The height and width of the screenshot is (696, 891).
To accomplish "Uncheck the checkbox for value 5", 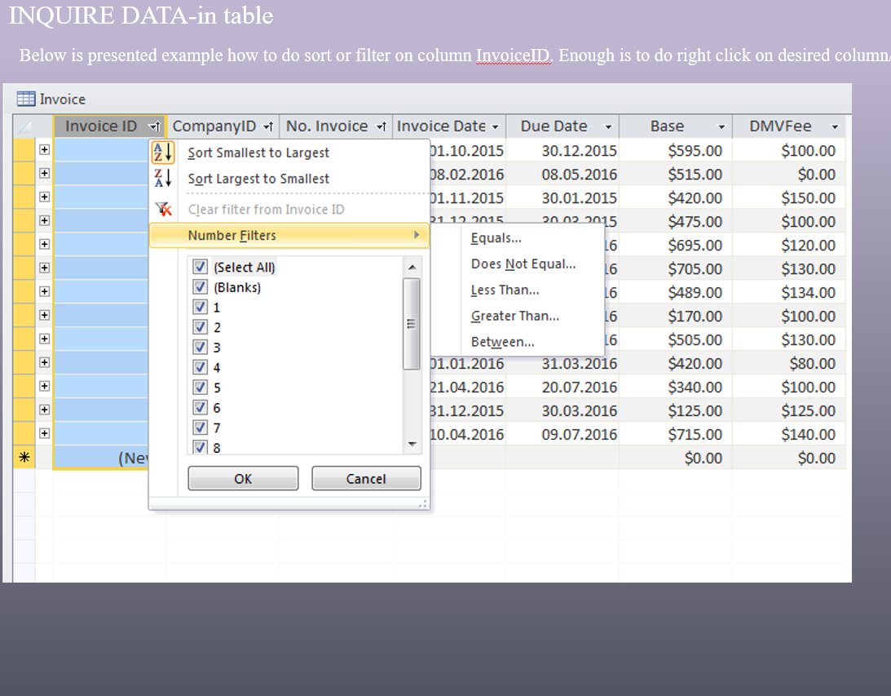I will [x=200, y=388].
